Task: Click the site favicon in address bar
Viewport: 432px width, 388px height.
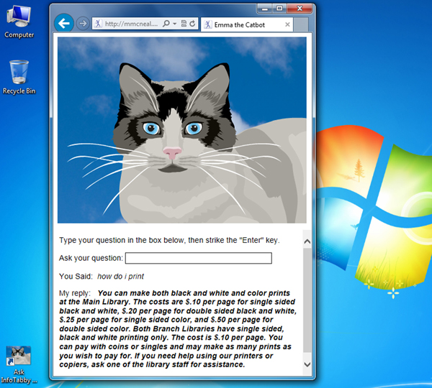Action: 98,24
